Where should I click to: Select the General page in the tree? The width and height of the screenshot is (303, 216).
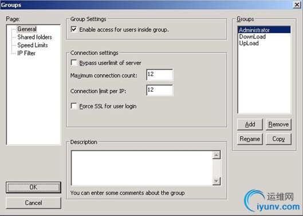pyautogui.click(x=27, y=29)
